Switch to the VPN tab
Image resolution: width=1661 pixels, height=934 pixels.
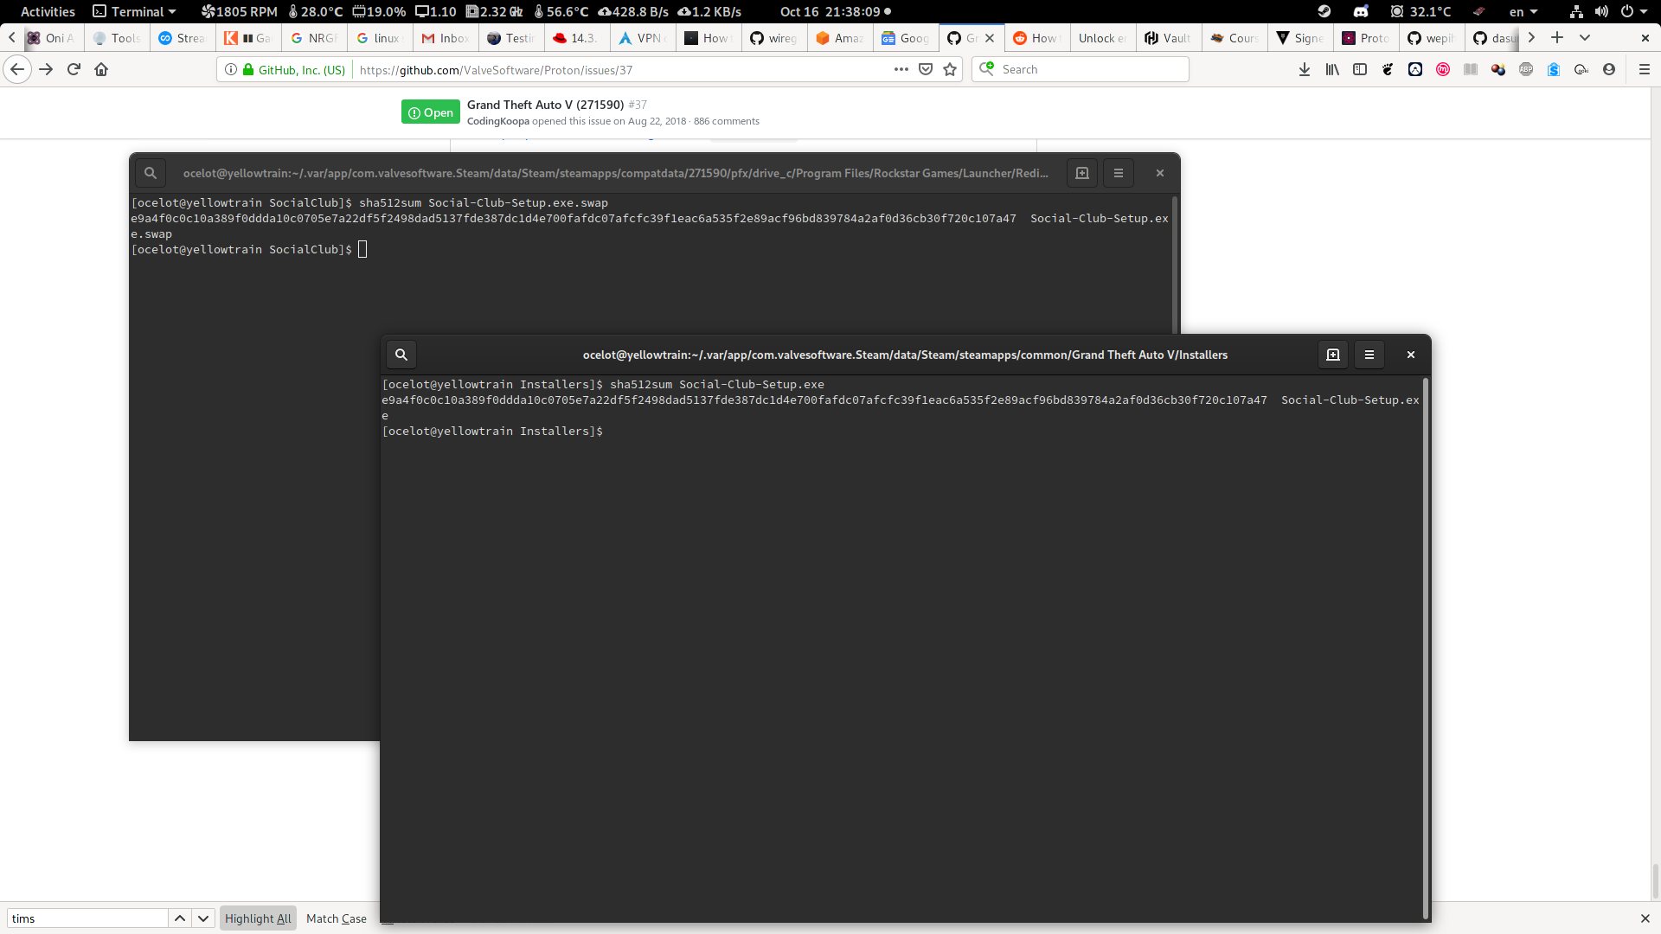pos(643,38)
